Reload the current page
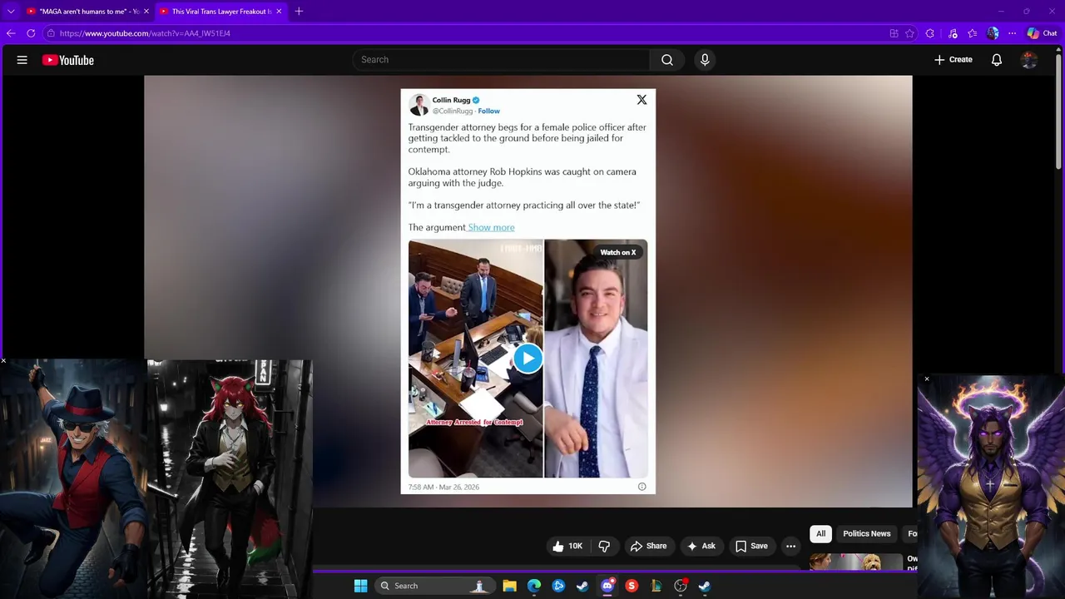1065x599 pixels. [x=31, y=33]
